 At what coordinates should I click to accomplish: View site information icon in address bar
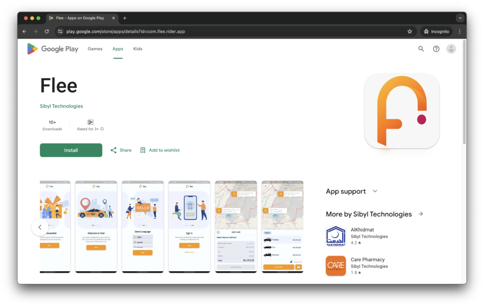pos(60,32)
